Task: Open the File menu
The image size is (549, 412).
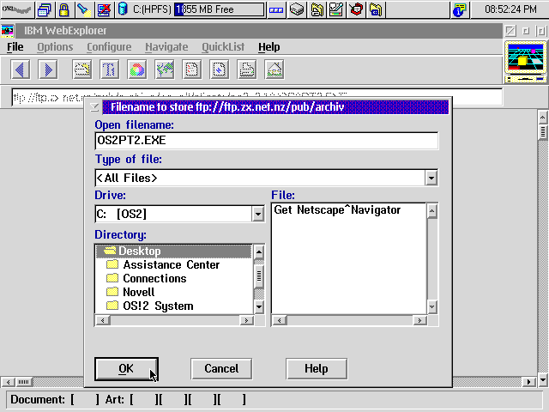Action: [15, 47]
